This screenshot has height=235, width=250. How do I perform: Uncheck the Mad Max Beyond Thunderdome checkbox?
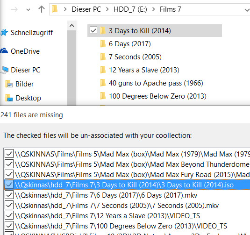coord(9,164)
